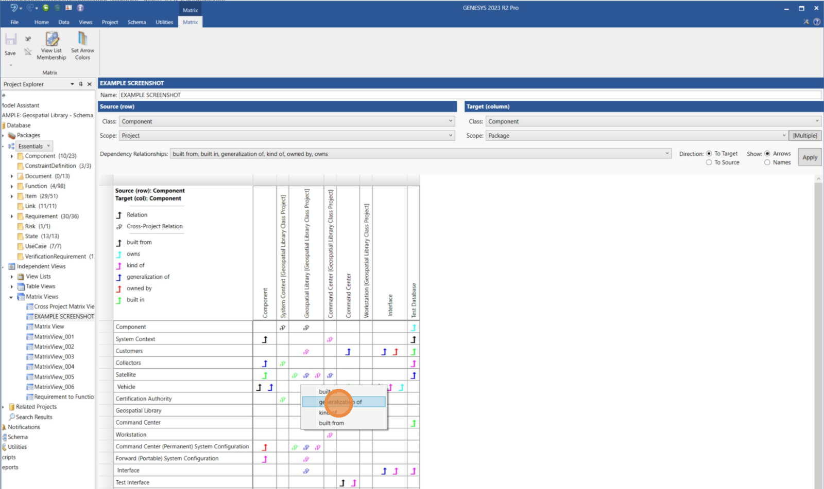This screenshot has height=489, width=824.
Task: Click the help question mark icon
Action: [x=817, y=22]
